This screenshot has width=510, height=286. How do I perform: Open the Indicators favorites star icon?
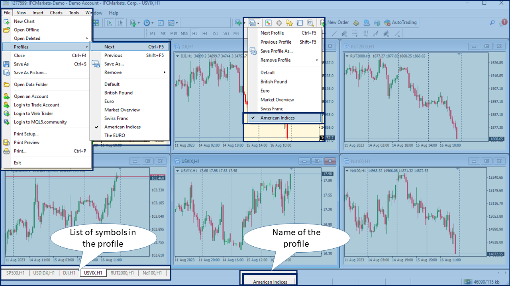pyautogui.click(x=289, y=23)
